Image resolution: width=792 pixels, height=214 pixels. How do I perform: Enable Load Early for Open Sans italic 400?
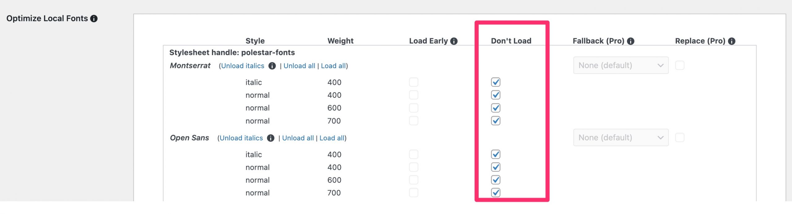(x=414, y=154)
